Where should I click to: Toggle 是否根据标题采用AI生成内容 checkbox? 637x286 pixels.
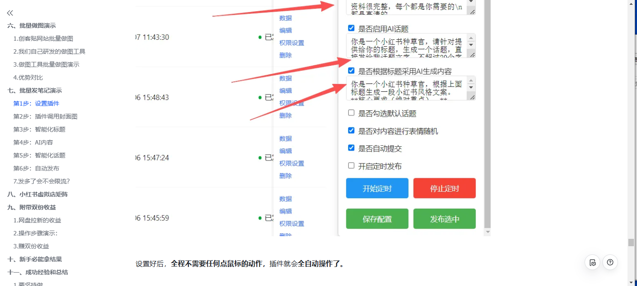[x=351, y=71]
